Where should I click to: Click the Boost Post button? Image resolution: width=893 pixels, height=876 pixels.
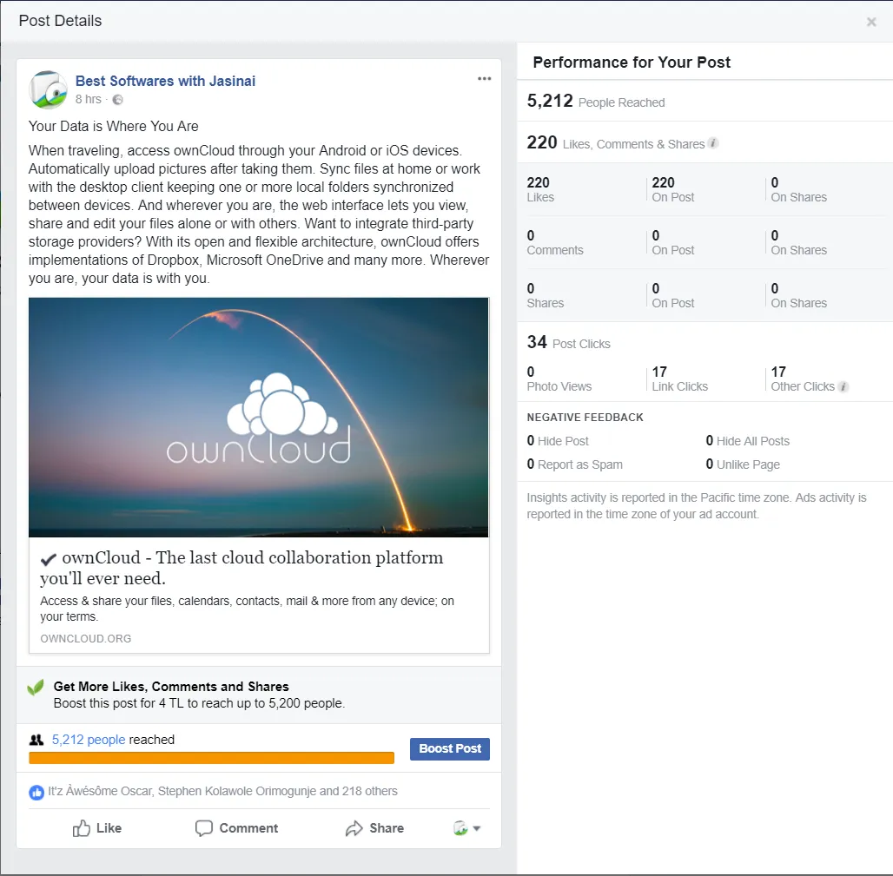450,748
